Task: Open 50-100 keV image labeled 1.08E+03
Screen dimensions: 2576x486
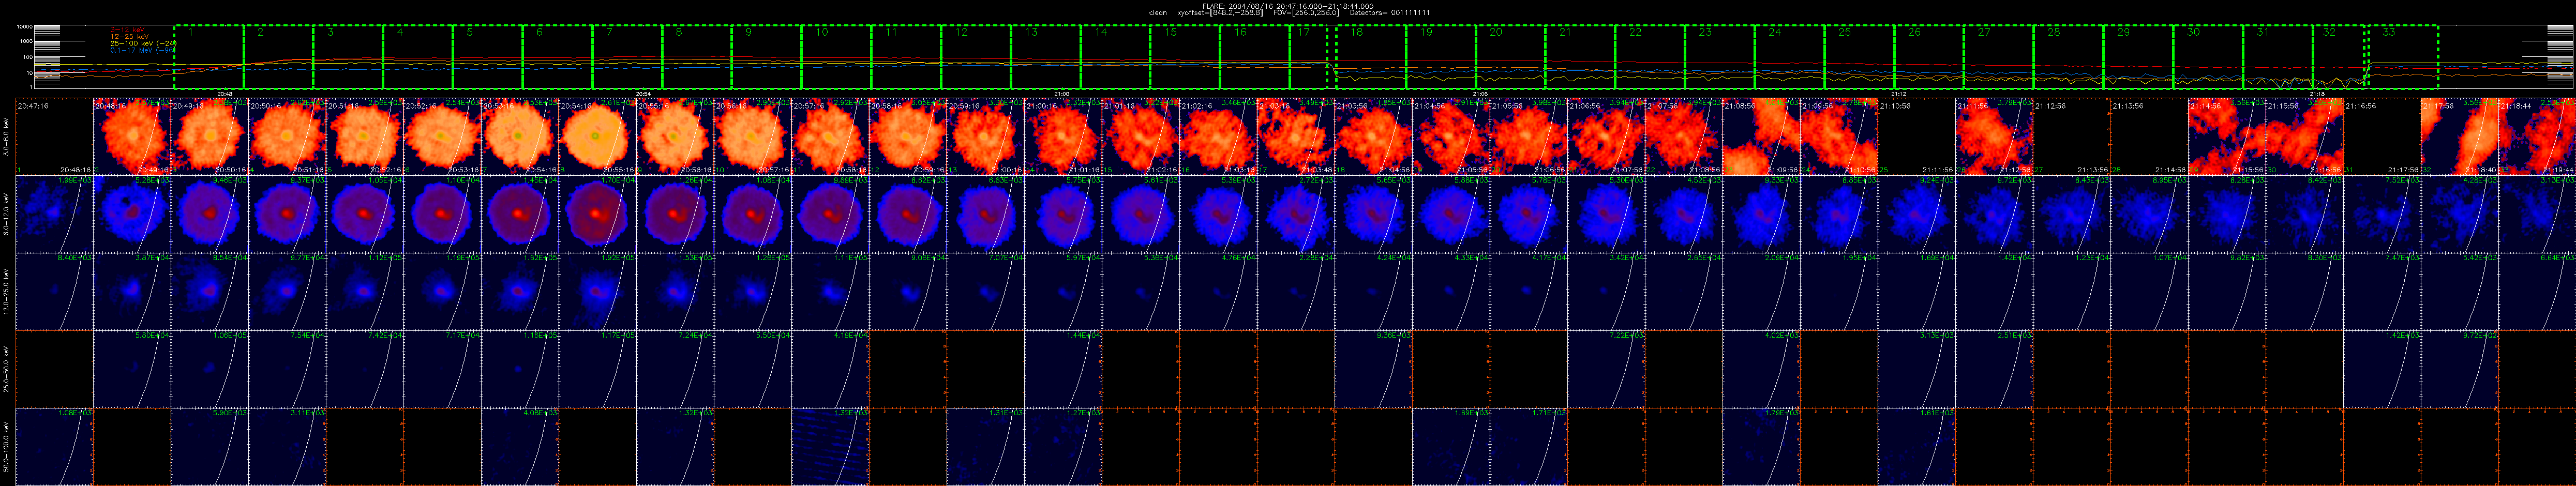Action: [55, 446]
